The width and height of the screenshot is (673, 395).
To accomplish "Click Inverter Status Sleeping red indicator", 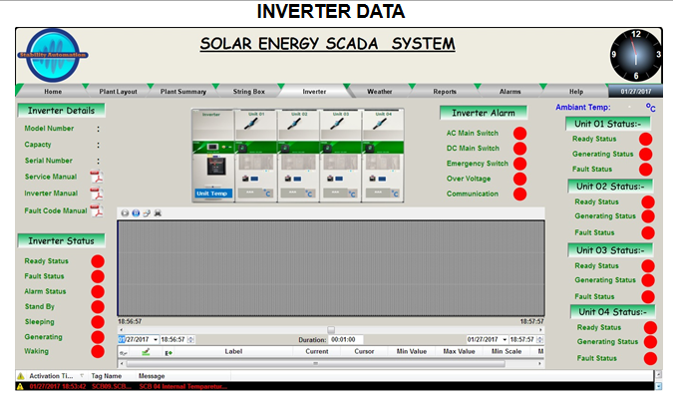I will tap(98, 322).
